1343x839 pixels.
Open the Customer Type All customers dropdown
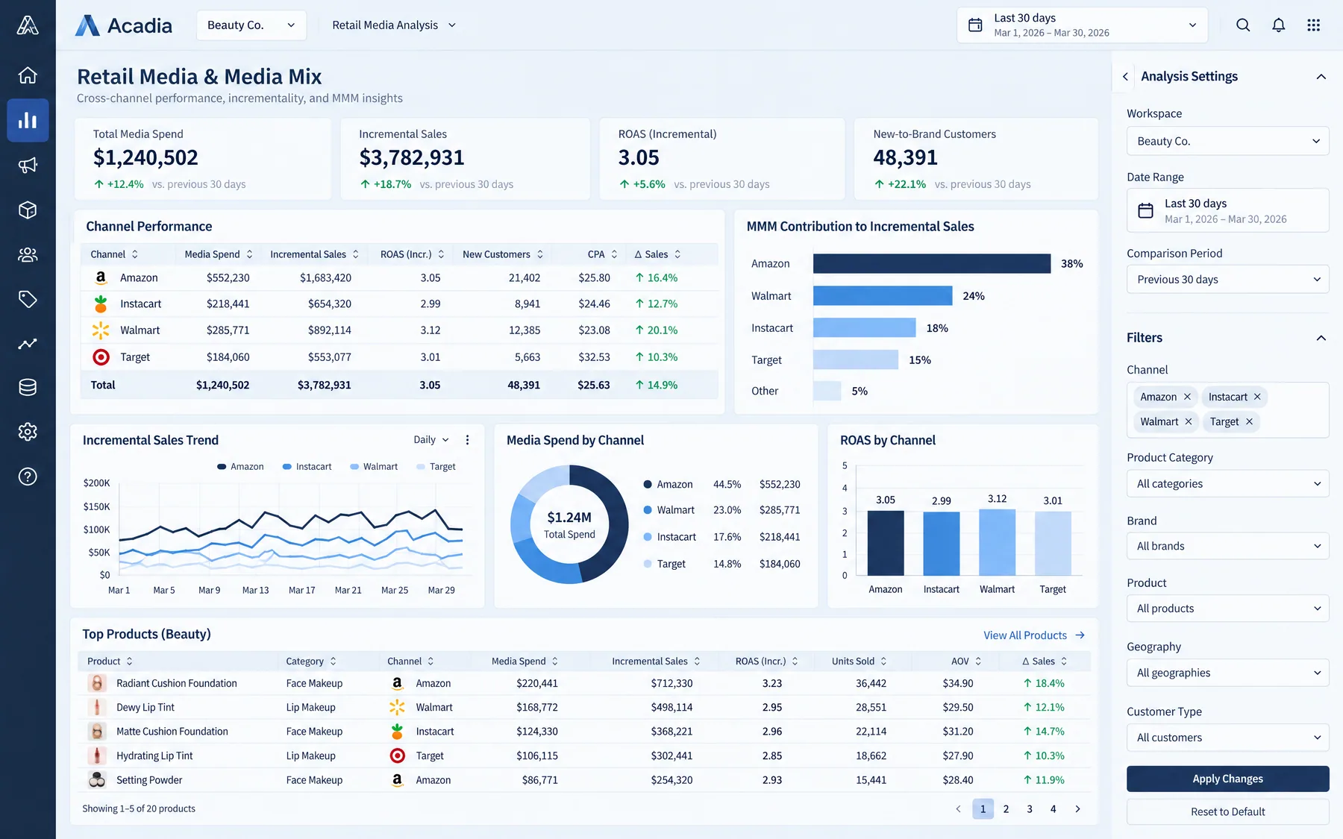(x=1228, y=738)
